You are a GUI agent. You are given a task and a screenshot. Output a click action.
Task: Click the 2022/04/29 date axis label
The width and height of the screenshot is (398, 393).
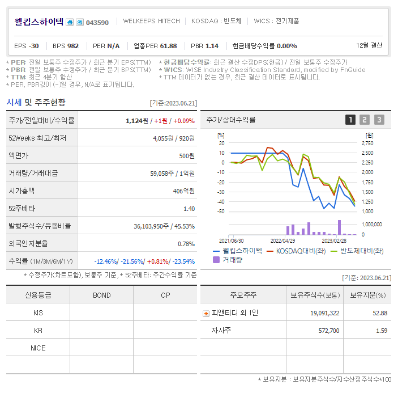point(283,240)
